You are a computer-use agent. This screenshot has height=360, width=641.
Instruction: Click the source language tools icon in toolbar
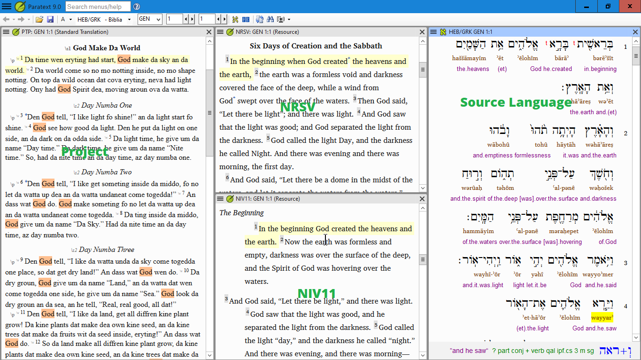[235, 19]
